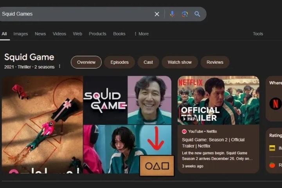The height and width of the screenshot is (188, 282).
Task: Open the Videos tab
Action: pos(59,34)
